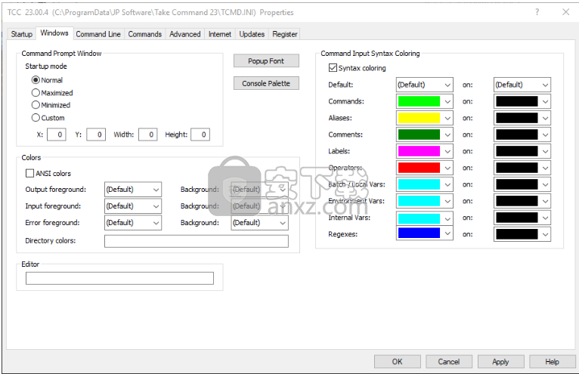The image size is (579, 374).
Task: Click the Y position input field
Action: 96,134
